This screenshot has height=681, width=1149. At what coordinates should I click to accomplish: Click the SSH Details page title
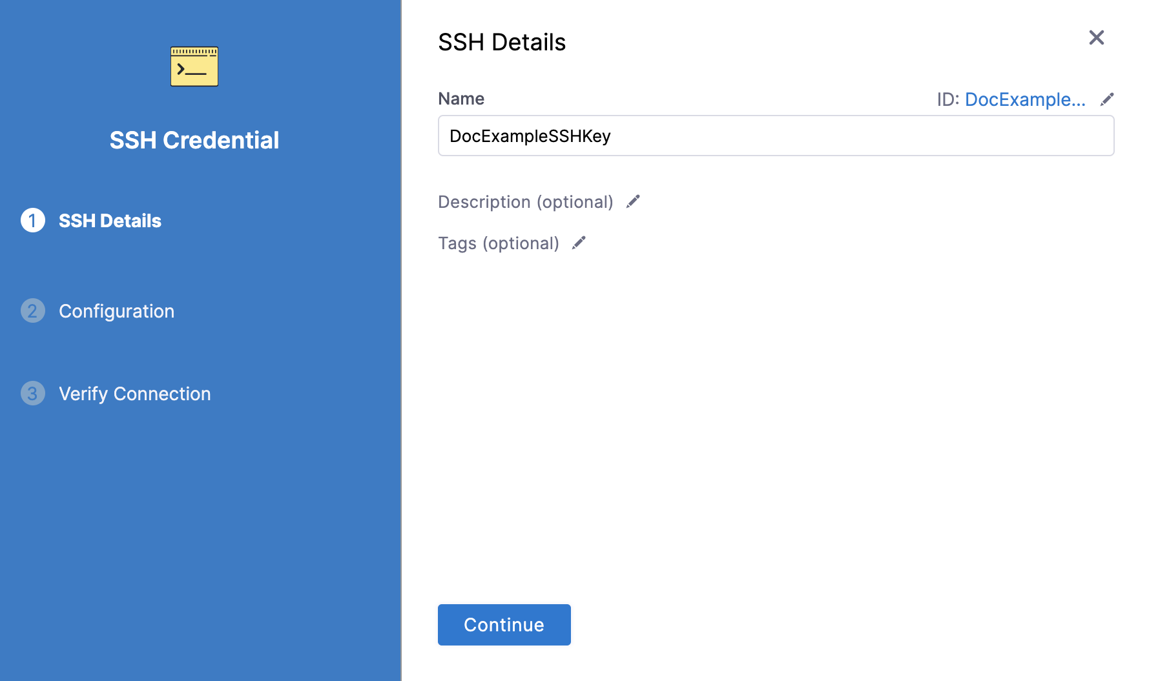[502, 42]
